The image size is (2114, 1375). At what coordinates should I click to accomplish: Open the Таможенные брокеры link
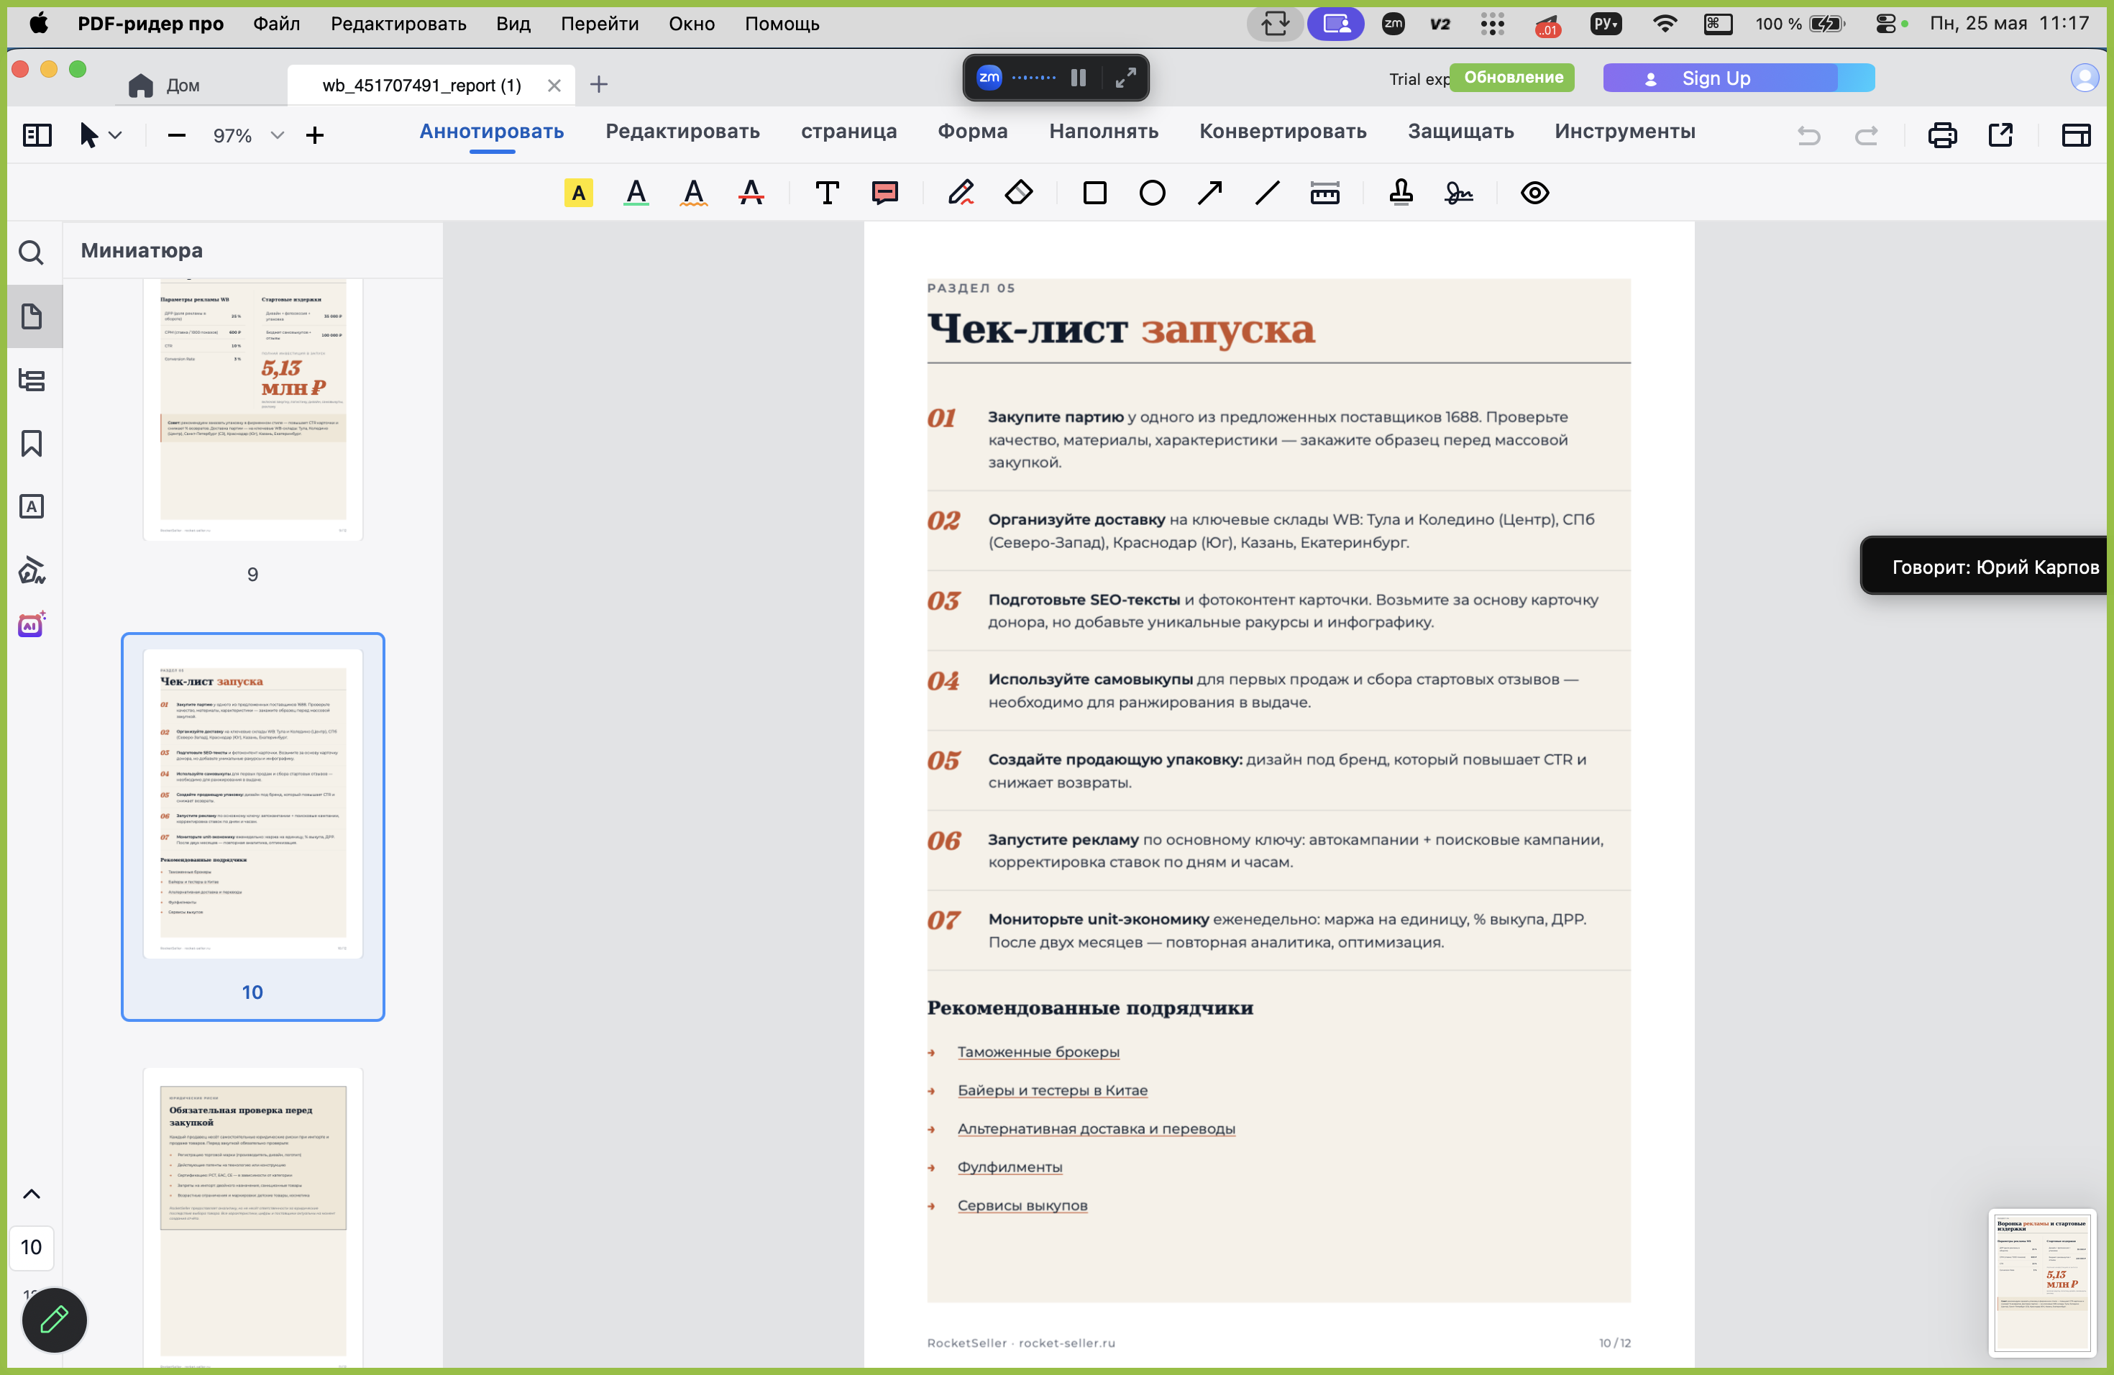click(x=1038, y=1051)
